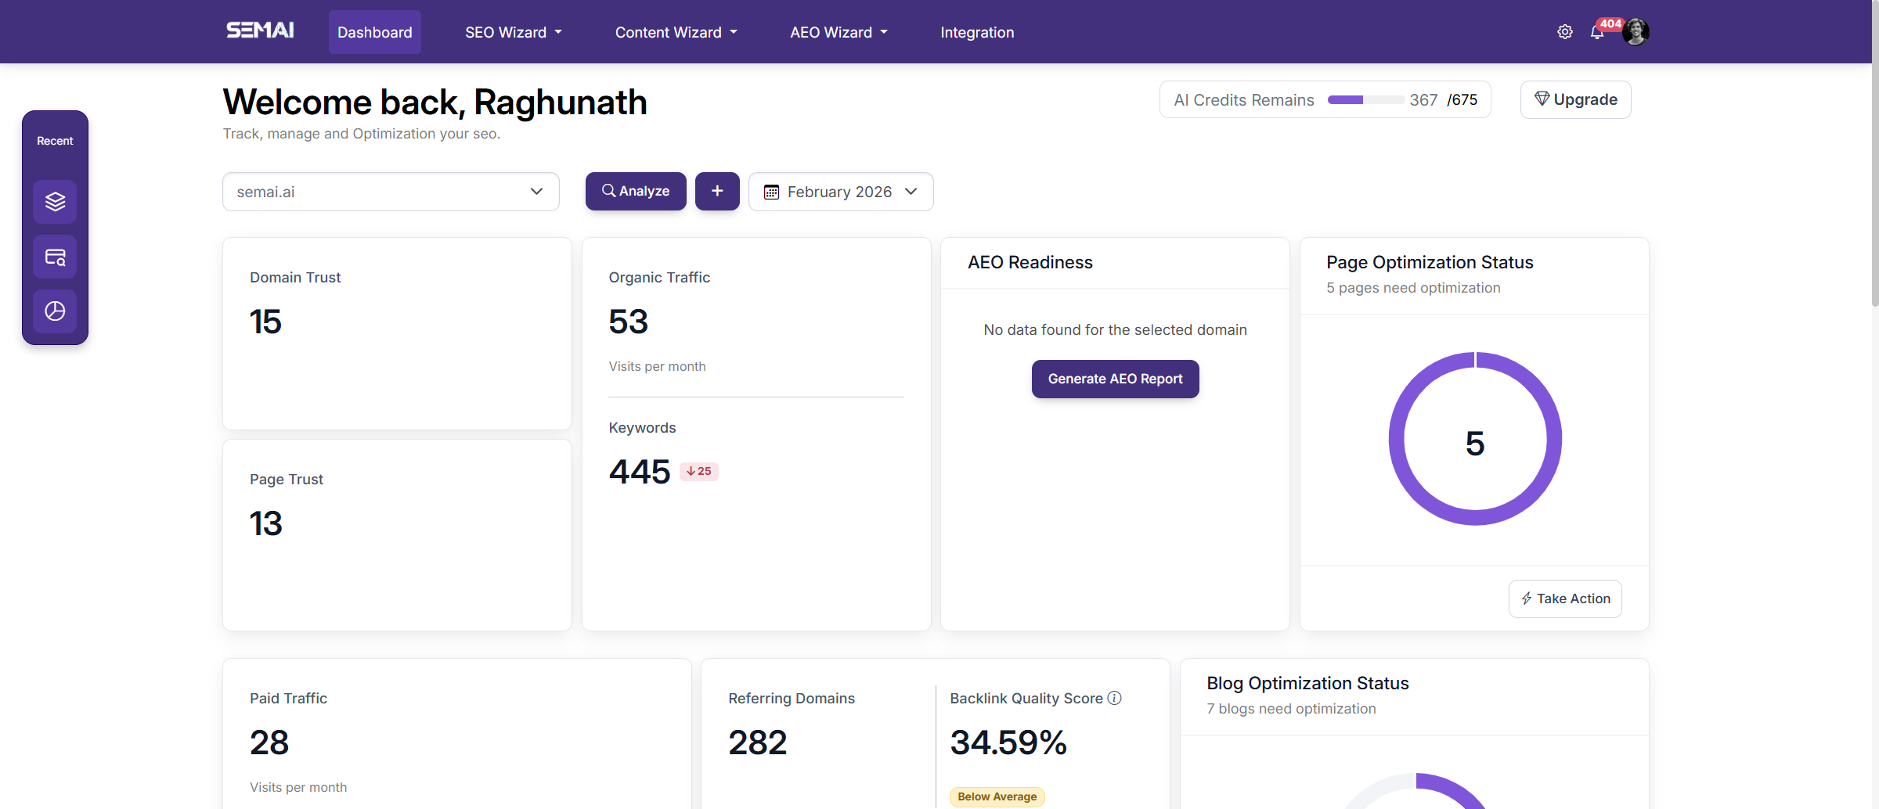The image size is (1879, 809).
Task: Open the notifications bell
Action: pos(1597,33)
